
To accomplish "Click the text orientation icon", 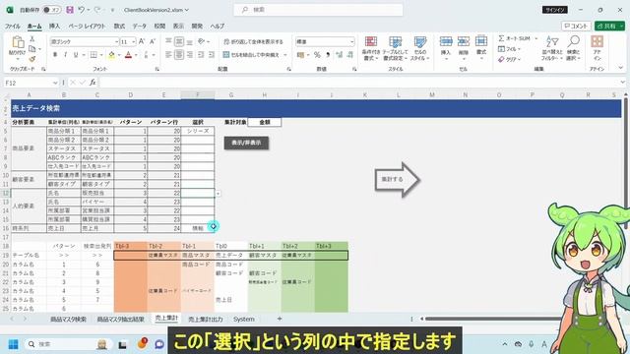I will point(201,41).
